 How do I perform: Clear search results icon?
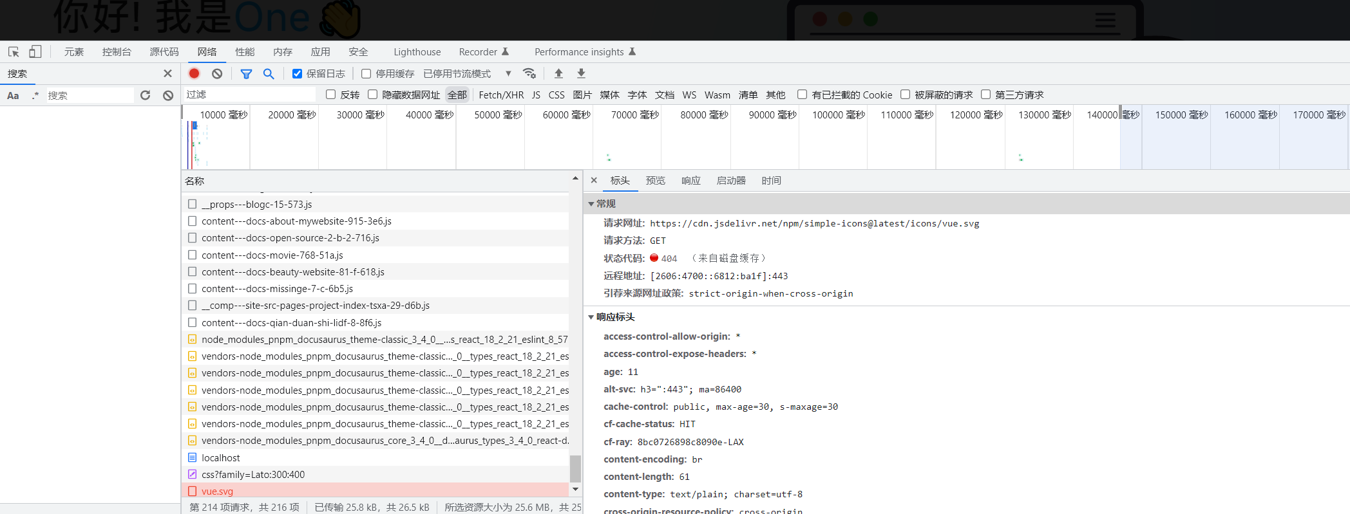click(x=167, y=95)
